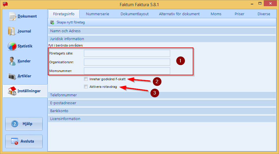279x154 pixels.
Task: Click the 'Momsnummer:' label
Action: [60, 71]
